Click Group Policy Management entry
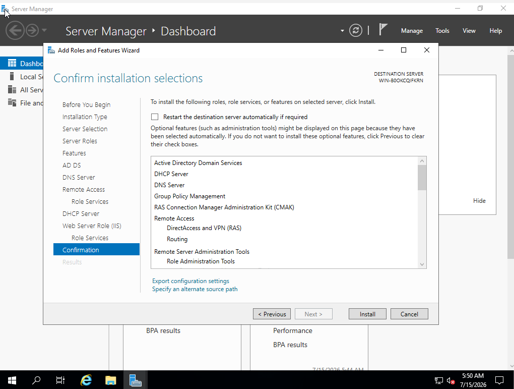Screen dimensions: 514x389 [x=189, y=196]
